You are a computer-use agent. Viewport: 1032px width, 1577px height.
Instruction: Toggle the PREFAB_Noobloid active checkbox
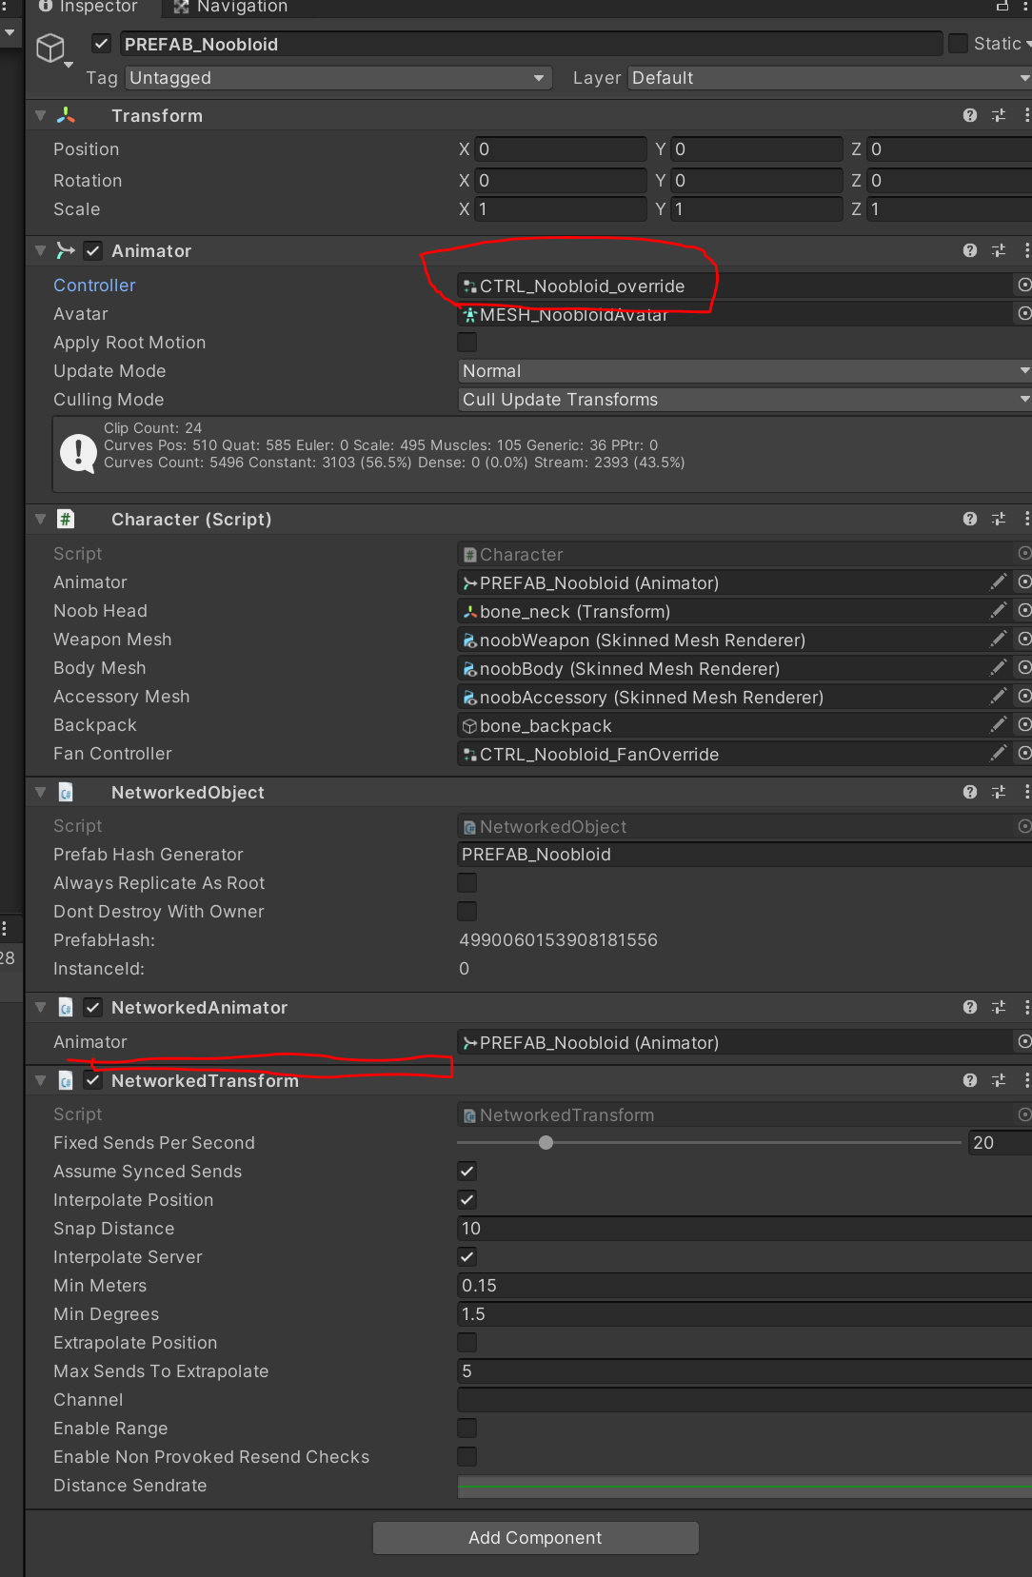tap(102, 44)
